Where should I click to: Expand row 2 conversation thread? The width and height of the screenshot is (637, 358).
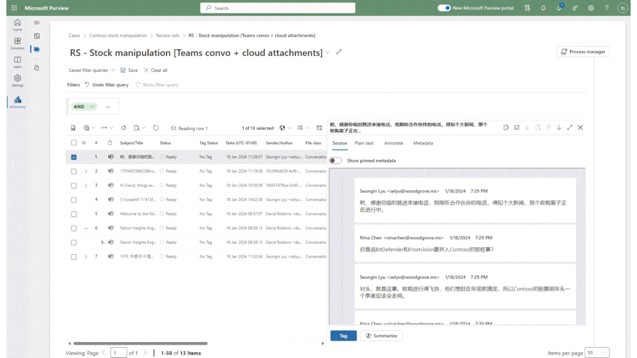[85, 171]
